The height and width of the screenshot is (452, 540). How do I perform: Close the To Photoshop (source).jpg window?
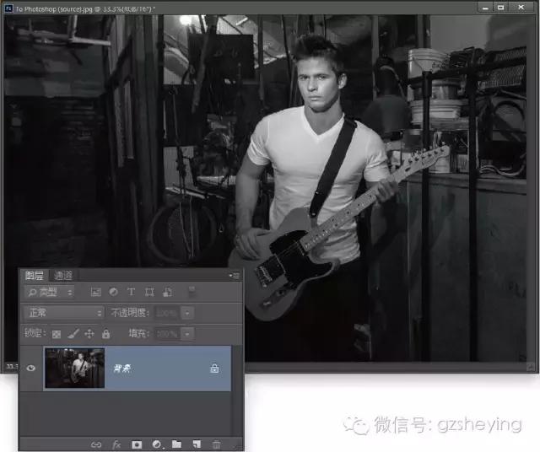(x=521, y=8)
